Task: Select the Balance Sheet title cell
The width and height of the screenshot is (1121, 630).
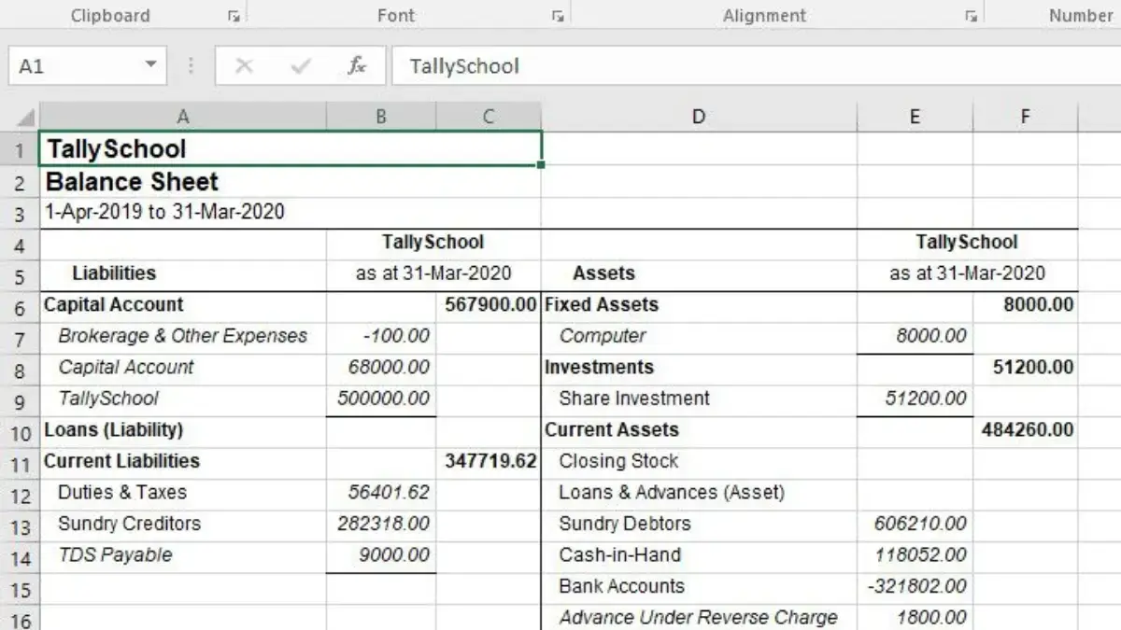Action: coord(183,182)
